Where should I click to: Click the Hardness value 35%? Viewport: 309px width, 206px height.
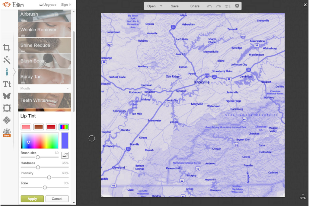pyautogui.click(x=65, y=163)
